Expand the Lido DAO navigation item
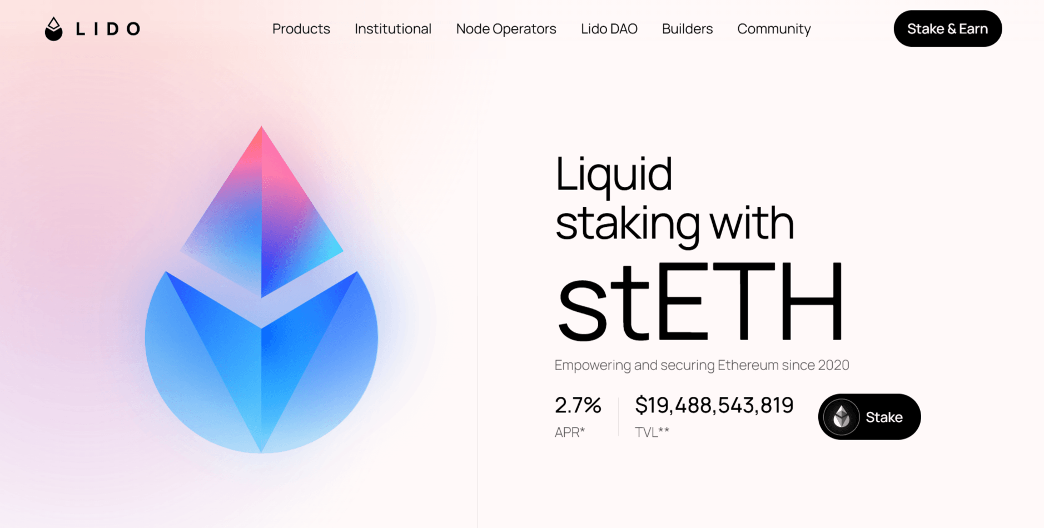Screen dimensions: 1044x528 tap(609, 29)
